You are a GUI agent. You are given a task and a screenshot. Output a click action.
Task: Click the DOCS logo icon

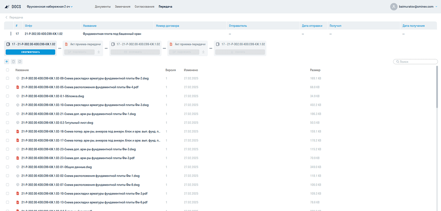(7, 6)
